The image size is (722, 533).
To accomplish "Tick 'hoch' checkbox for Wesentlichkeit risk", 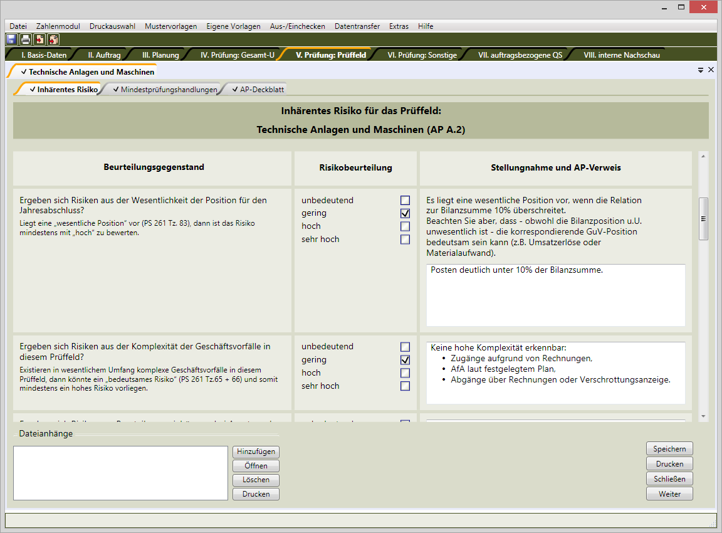I will 405,226.
